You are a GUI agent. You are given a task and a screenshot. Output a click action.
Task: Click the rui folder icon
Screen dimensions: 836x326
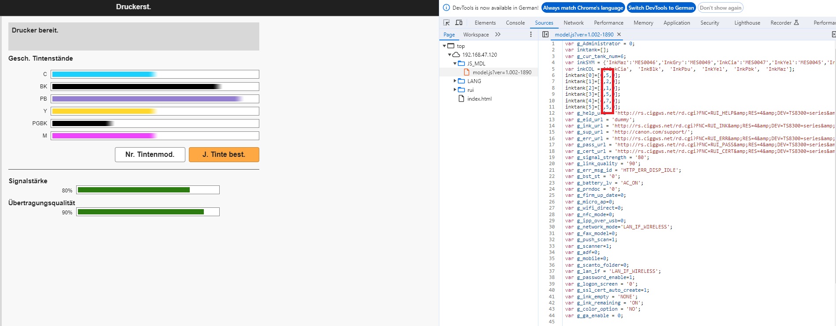461,90
